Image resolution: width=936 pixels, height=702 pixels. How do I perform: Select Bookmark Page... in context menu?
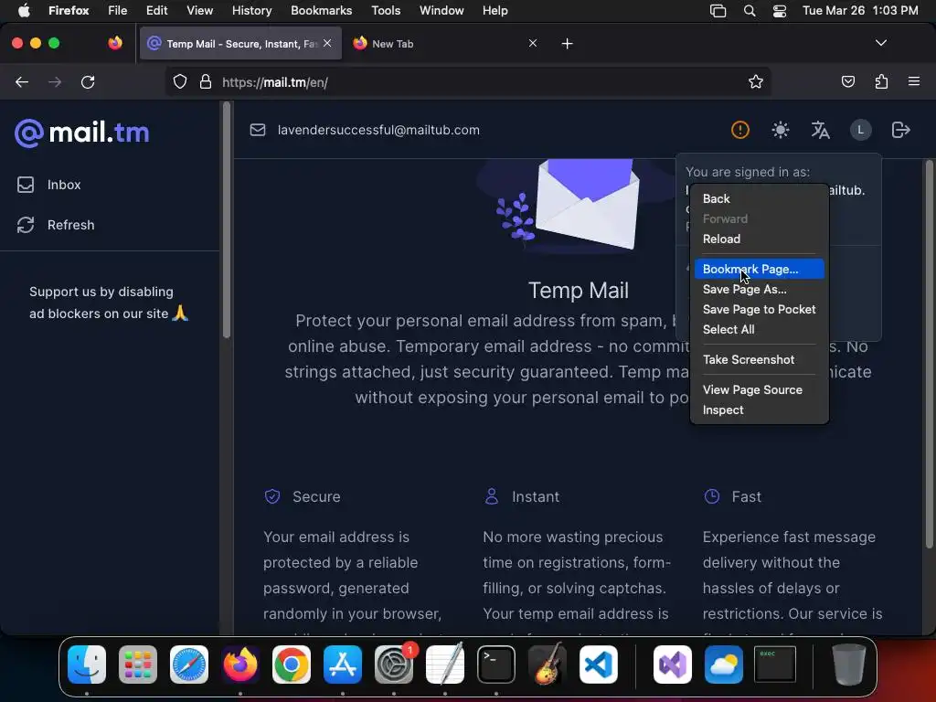click(760, 270)
